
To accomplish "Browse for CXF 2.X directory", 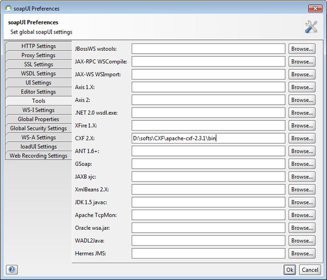I will coord(302,138).
